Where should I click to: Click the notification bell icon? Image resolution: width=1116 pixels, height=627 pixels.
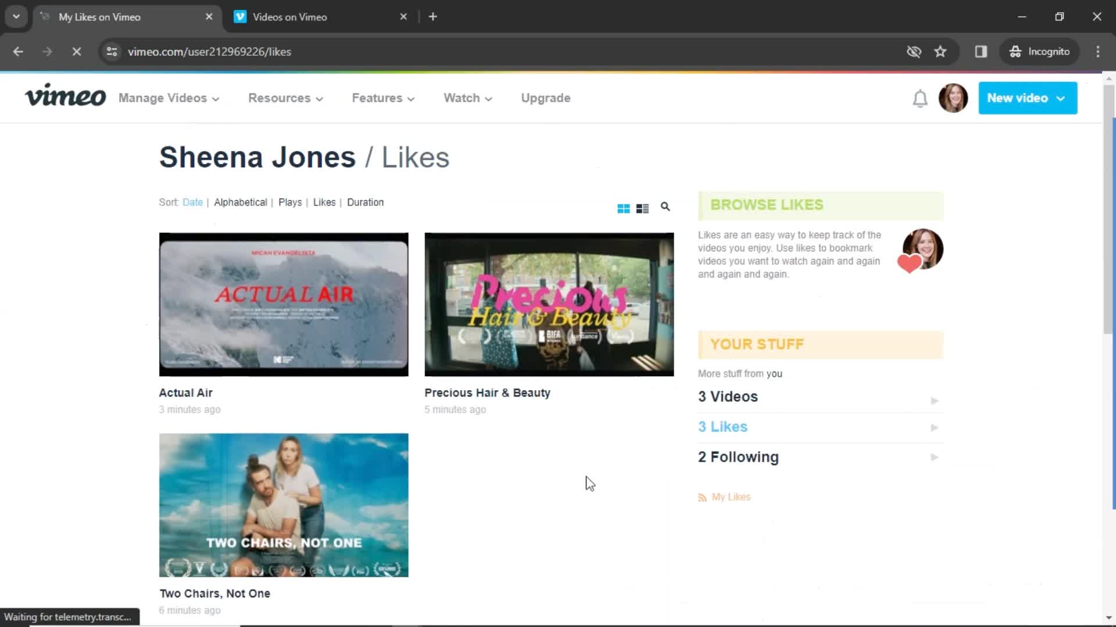pos(920,98)
